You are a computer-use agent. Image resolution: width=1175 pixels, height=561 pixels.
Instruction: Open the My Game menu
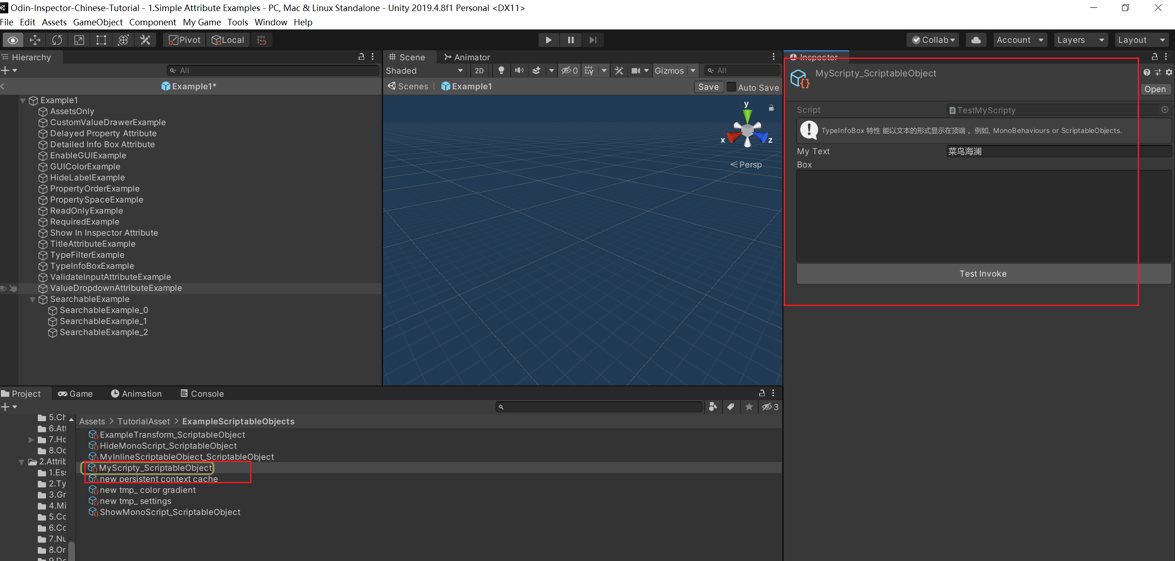[x=202, y=22]
